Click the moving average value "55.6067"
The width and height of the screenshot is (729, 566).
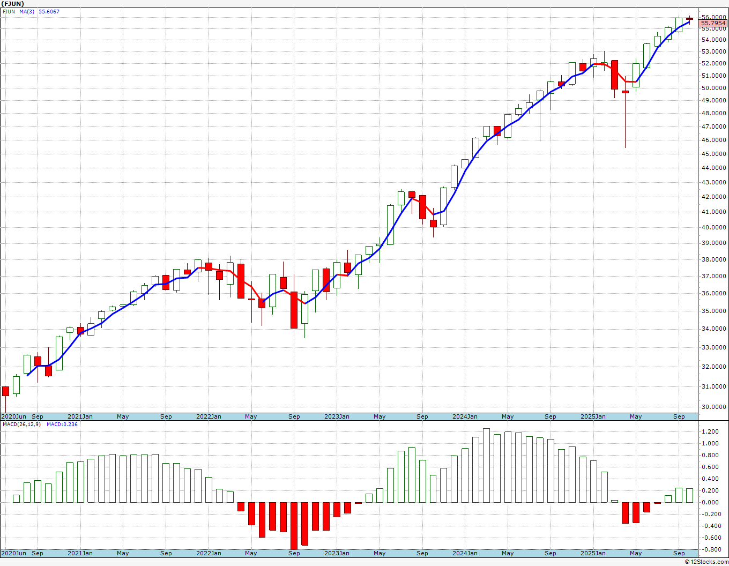point(49,11)
